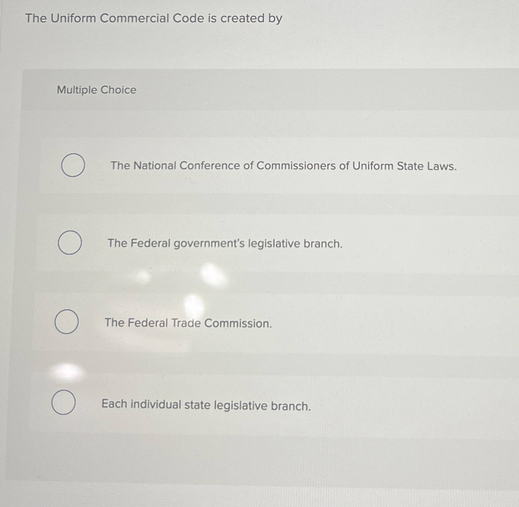Click the state legislative branch answer text

click(x=206, y=404)
